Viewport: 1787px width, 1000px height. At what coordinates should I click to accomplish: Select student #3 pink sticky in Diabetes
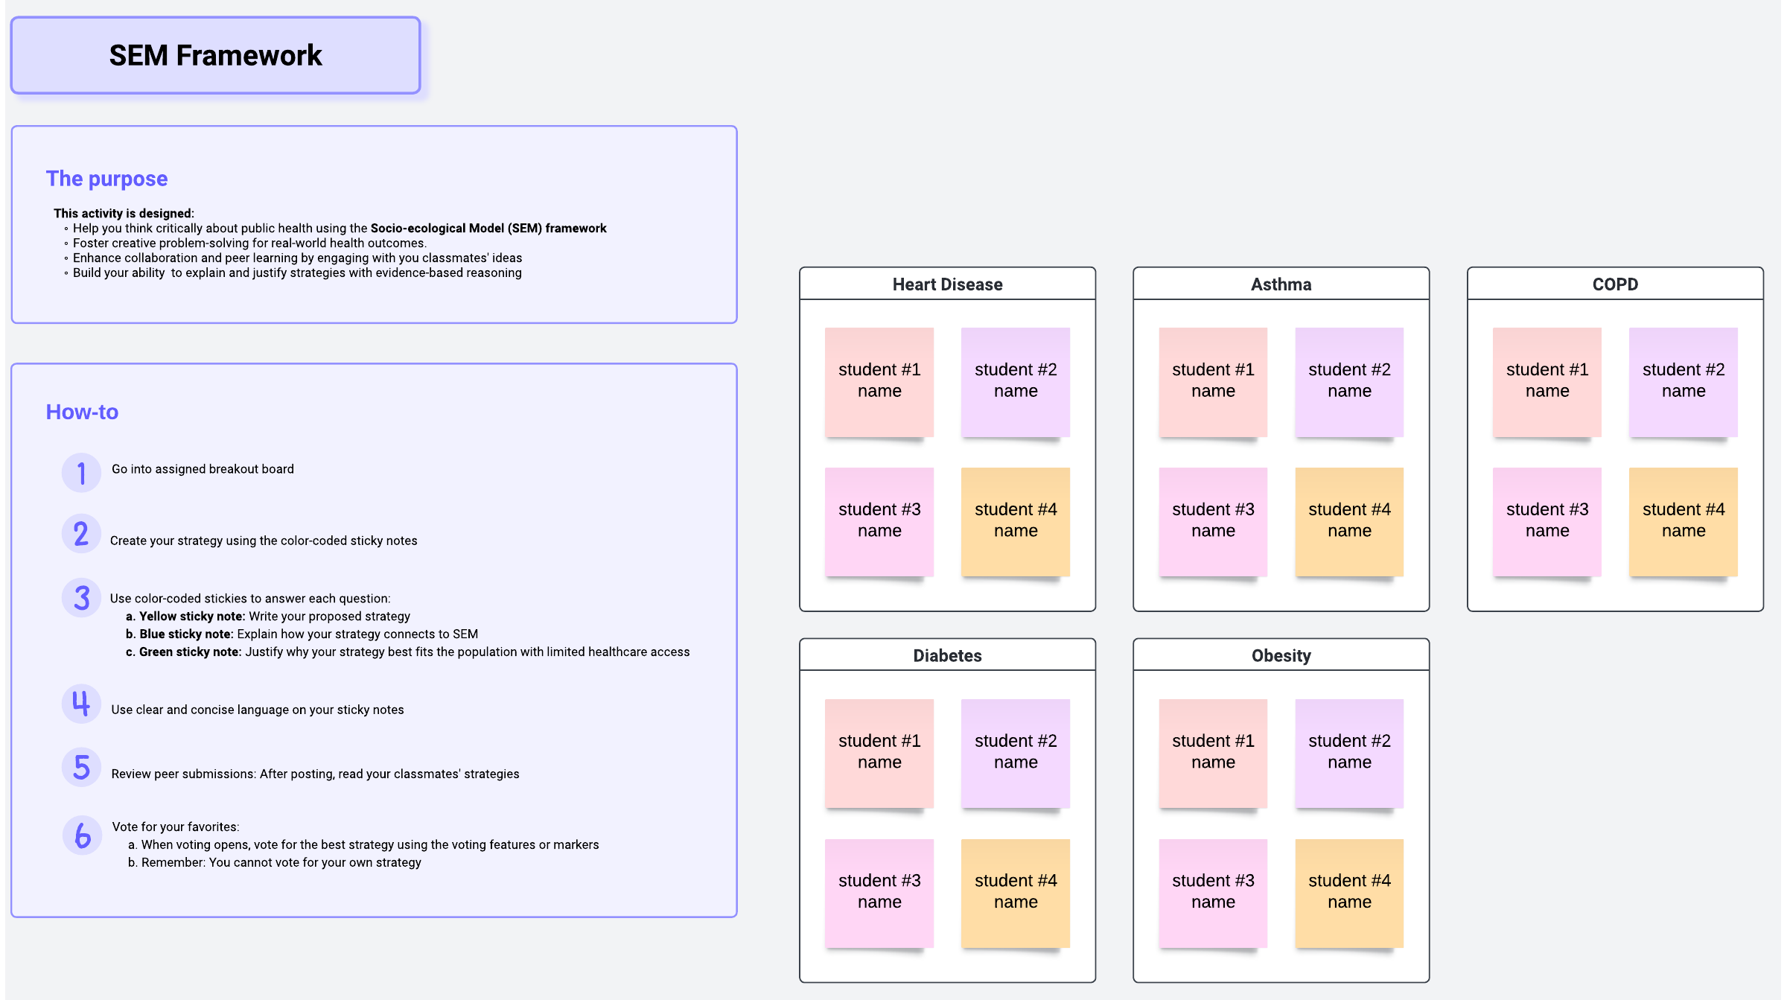(879, 892)
